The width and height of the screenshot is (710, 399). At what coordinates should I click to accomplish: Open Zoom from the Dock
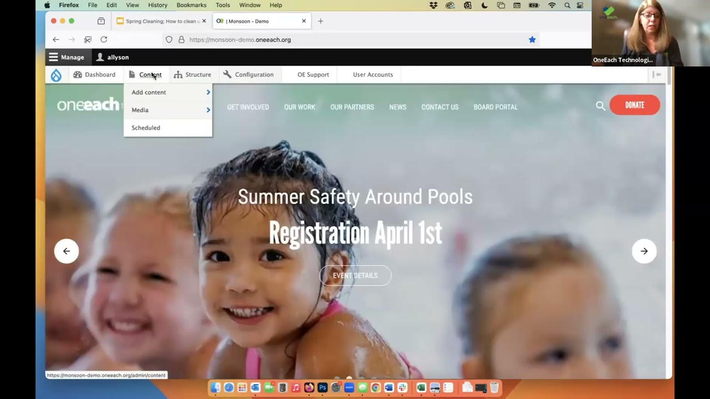point(349,388)
